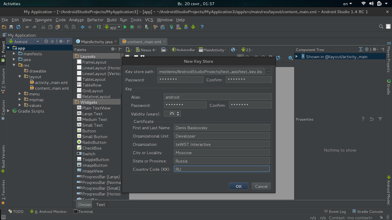Image resolution: width=392 pixels, height=220 pixels.
Task: Click Collapse All in Component Tree header
Action: coord(367,49)
